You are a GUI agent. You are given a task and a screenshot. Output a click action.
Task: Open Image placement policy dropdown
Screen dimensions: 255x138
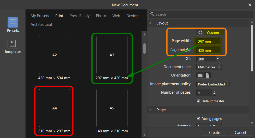pos(213,84)
